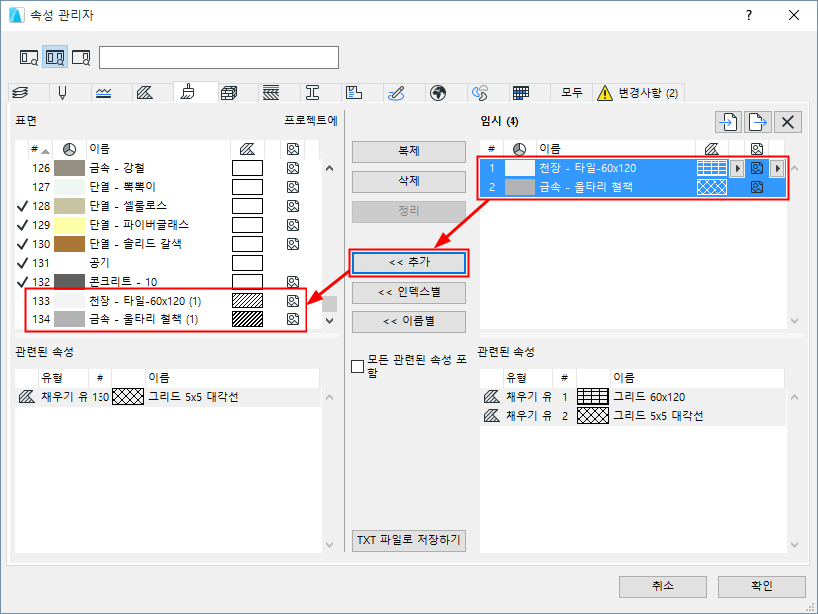
Task: Click texture icon for row 133
Action: point(293,301)
